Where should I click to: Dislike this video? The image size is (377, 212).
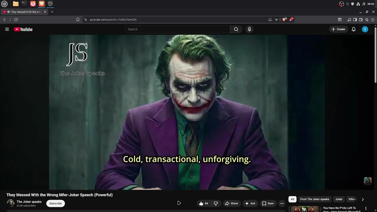coord(216,203)
